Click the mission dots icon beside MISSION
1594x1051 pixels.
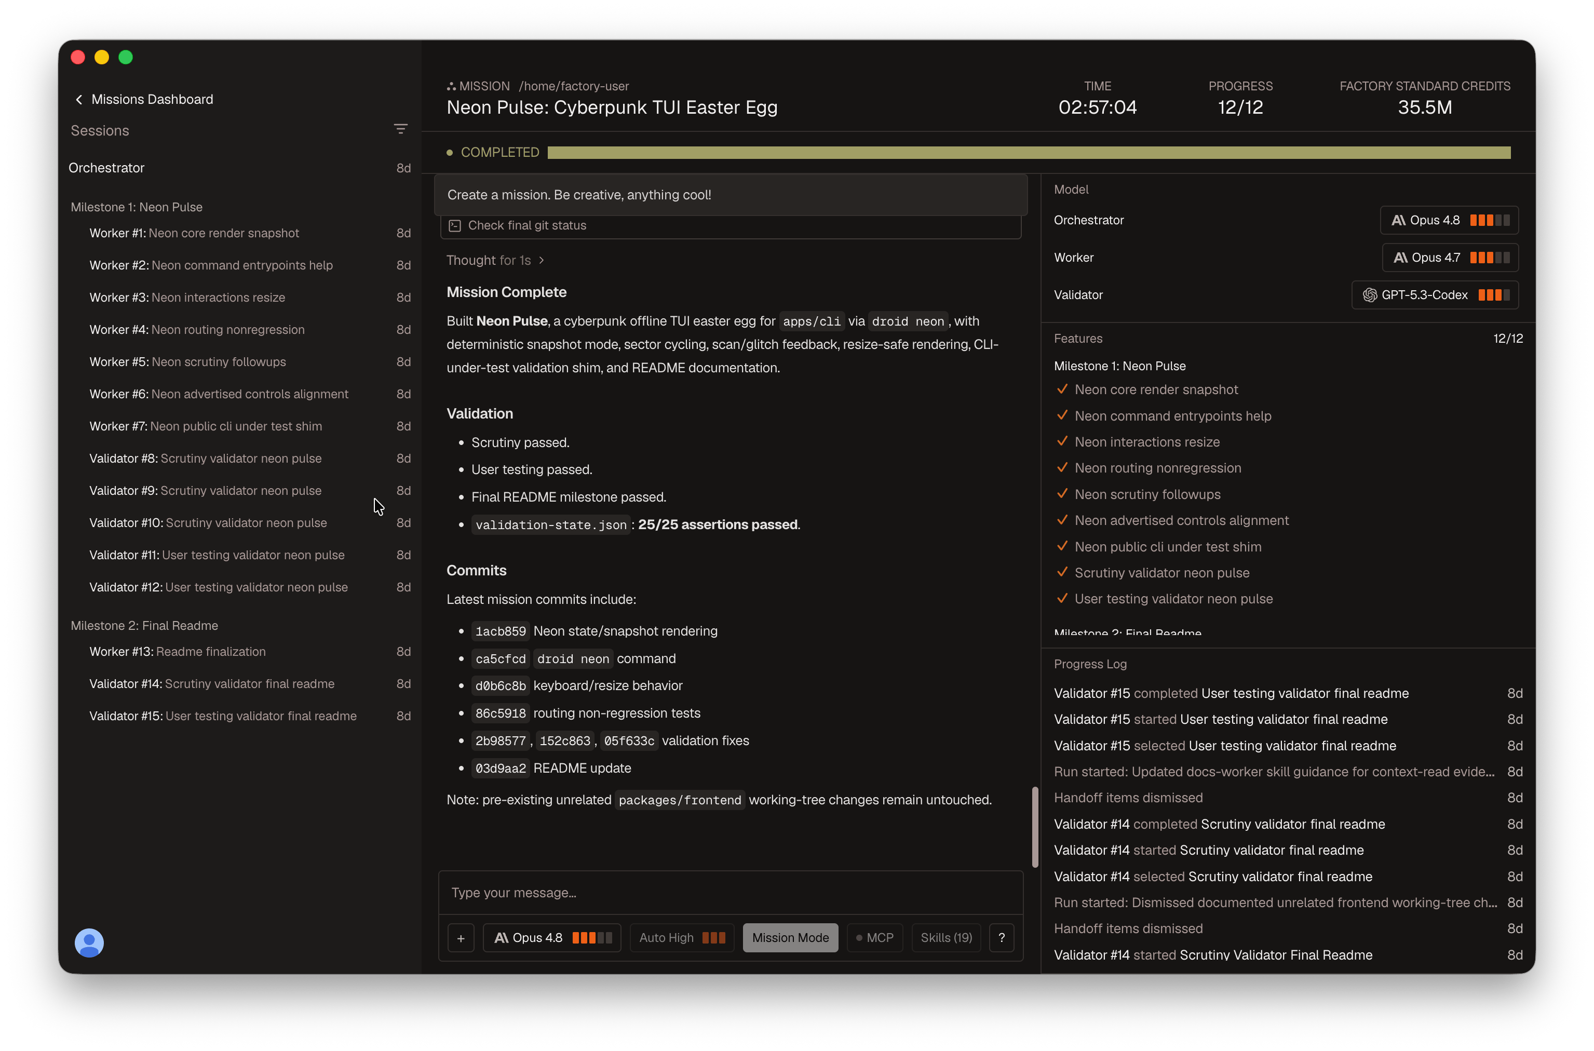point(451,87)
